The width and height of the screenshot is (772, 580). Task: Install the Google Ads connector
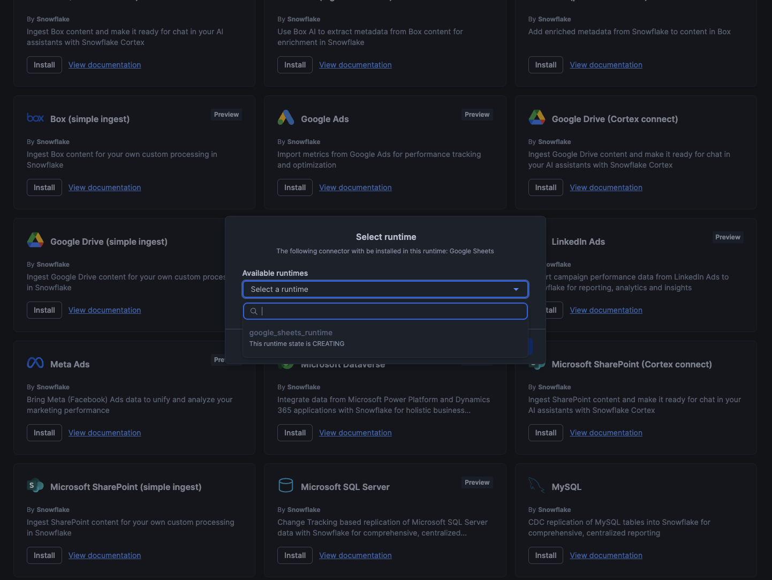pyautogui.click(x=295, y=187)
